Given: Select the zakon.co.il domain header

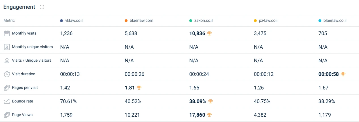Looking at the screenshot, I should coord(204,21).
